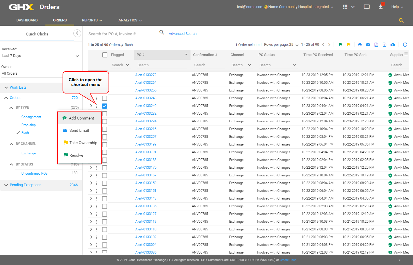Click the cloud download icon
413x265 pixels.
393,45
